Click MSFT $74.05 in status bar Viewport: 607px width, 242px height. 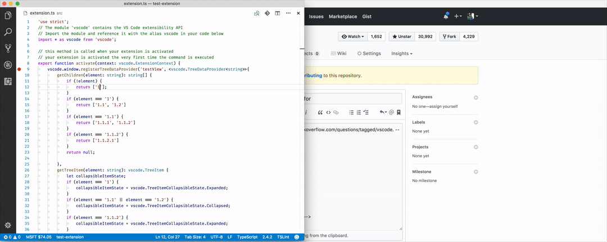click(39, 237)
